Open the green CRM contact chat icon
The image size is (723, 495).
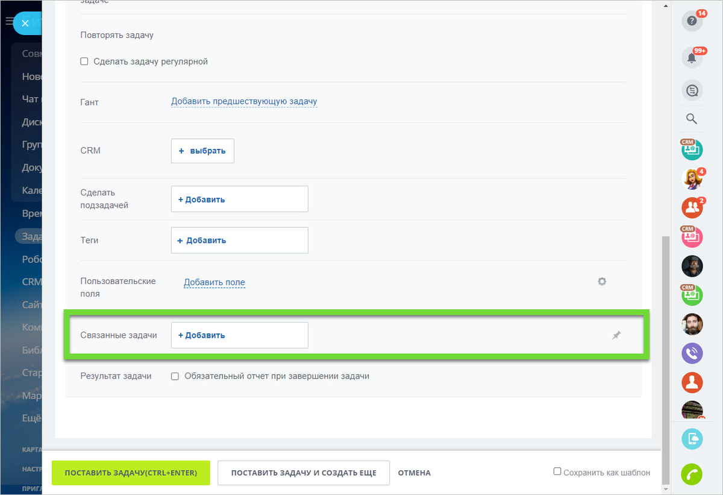(692, 295)
